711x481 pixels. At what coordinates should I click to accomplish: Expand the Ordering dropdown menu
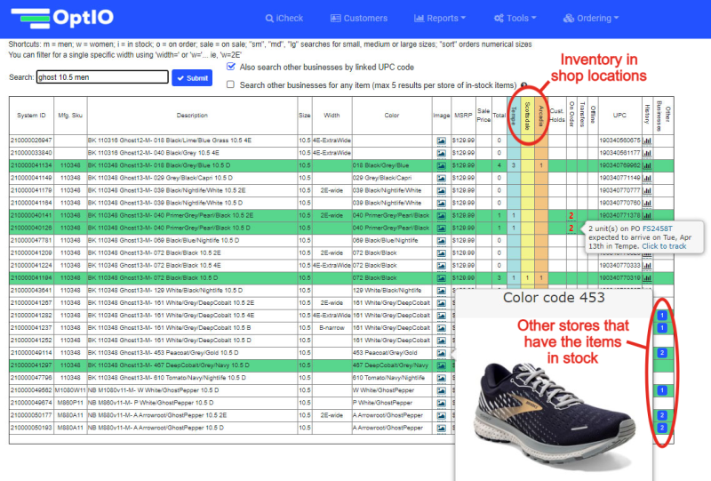(603, 18)
